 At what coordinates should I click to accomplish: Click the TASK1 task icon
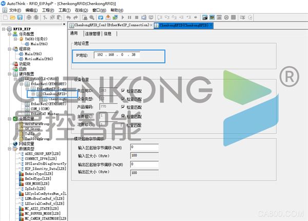click(x=22, y=39)
